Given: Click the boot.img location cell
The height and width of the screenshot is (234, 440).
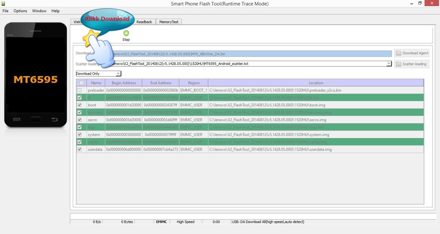Looking at the screenshot, I should coord(316,105).
